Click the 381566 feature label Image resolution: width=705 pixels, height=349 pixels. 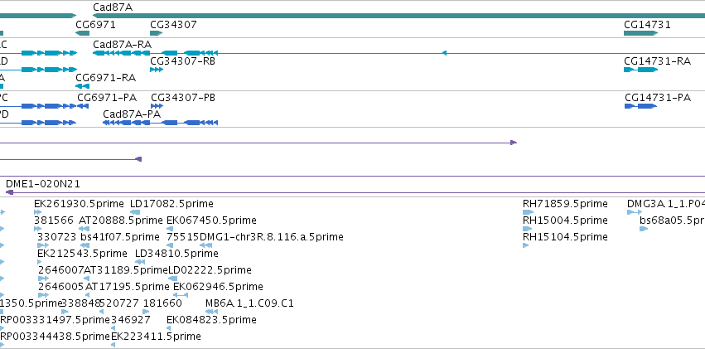[x=54, y=221]
